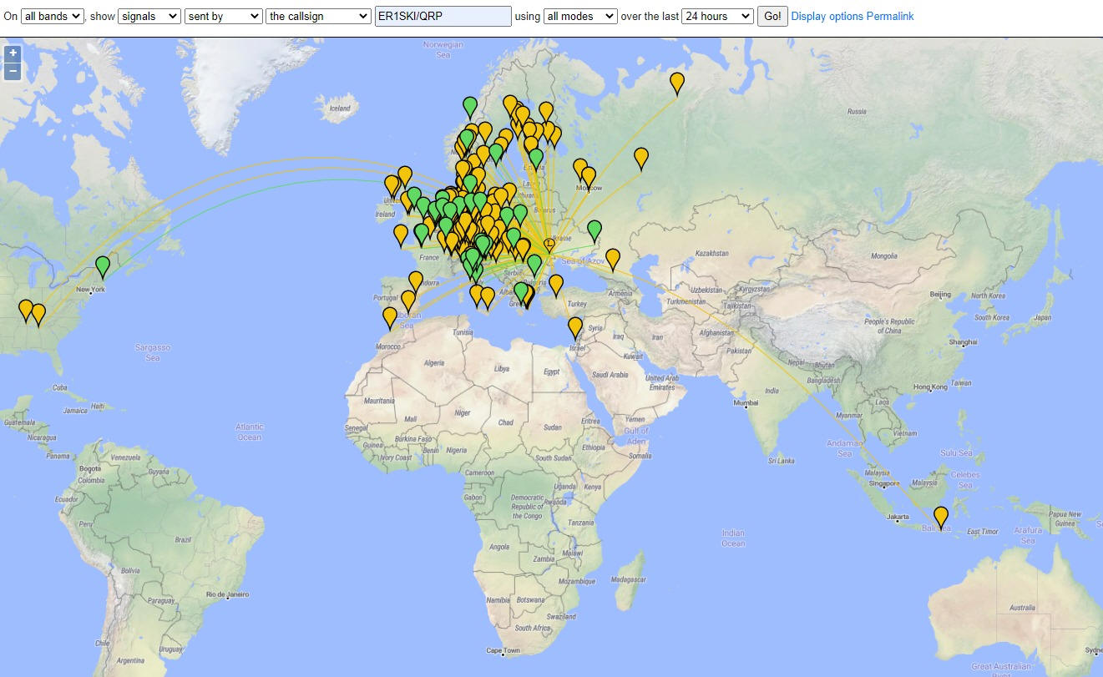The width and height of the screenshot is (1103, 677).
Task: Expand the 'signals' dropdown
Action: click(x=149, y=16)
